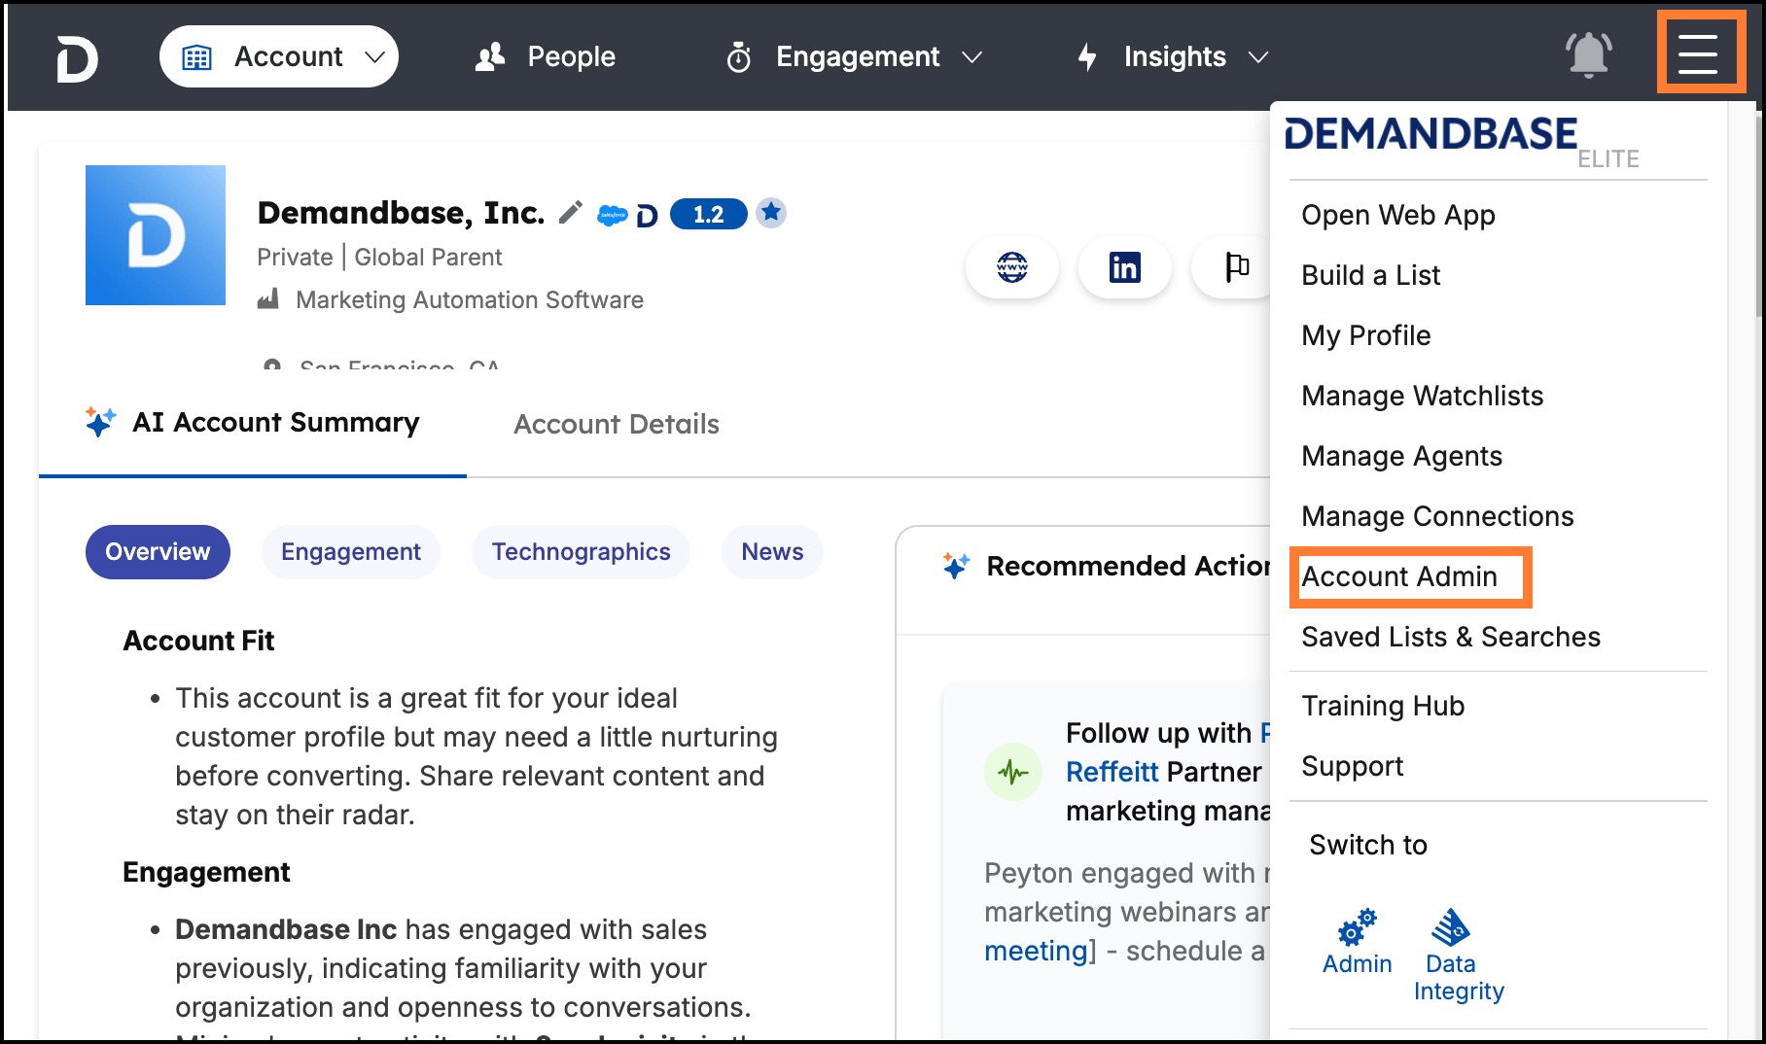Select the Engagement pill tab
1766x1044 pixels.
(351, 552)
